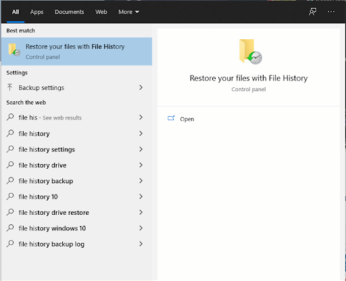The height and width of the screenshot is (281, 346).
Task: Choose 'file history' web suggestion
Action: [76, 134]
